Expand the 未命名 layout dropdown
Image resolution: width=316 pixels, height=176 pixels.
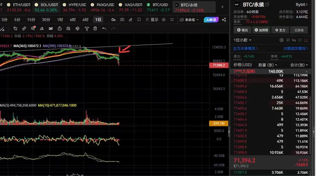click(x=189, y=20)
